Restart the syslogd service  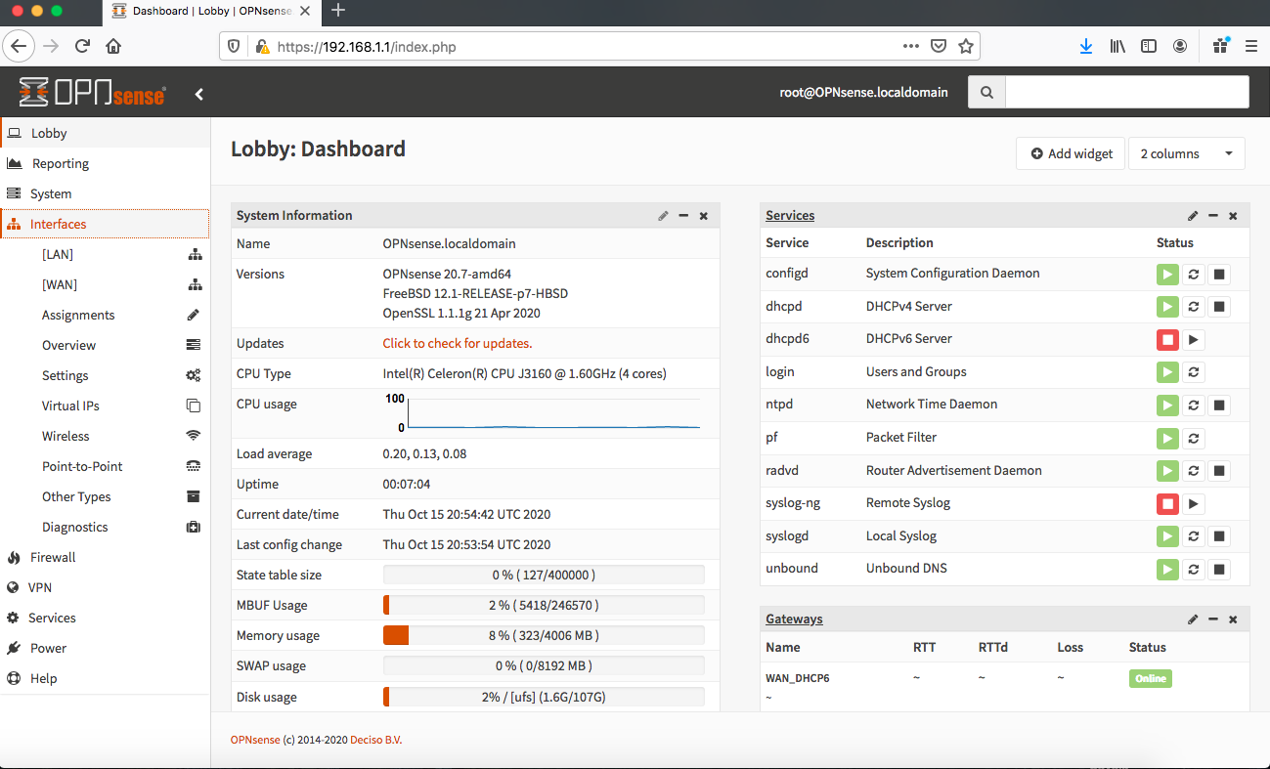(x=1194, y=536)
